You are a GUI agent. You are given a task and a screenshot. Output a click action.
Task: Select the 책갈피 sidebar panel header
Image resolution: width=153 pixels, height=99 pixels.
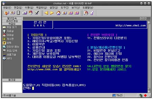[12, 24]
